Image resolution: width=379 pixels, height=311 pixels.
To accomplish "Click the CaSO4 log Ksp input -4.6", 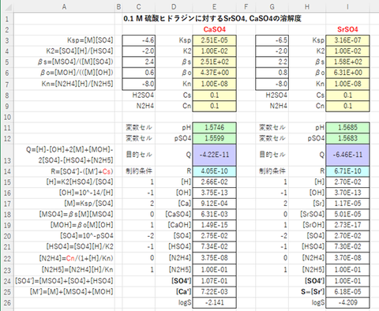I will pyautogui.click(x=139, y=40).
